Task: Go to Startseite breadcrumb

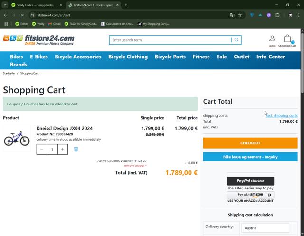Action: point(9,73)
